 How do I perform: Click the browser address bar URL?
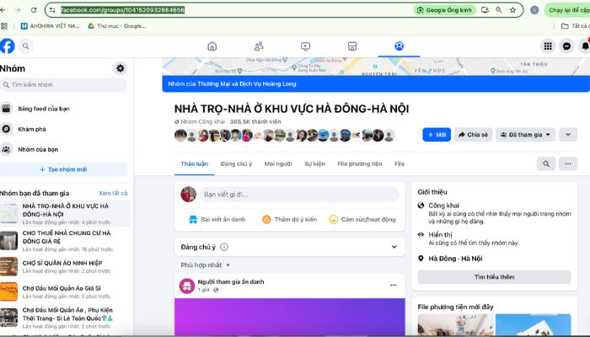tap(123, 10)
